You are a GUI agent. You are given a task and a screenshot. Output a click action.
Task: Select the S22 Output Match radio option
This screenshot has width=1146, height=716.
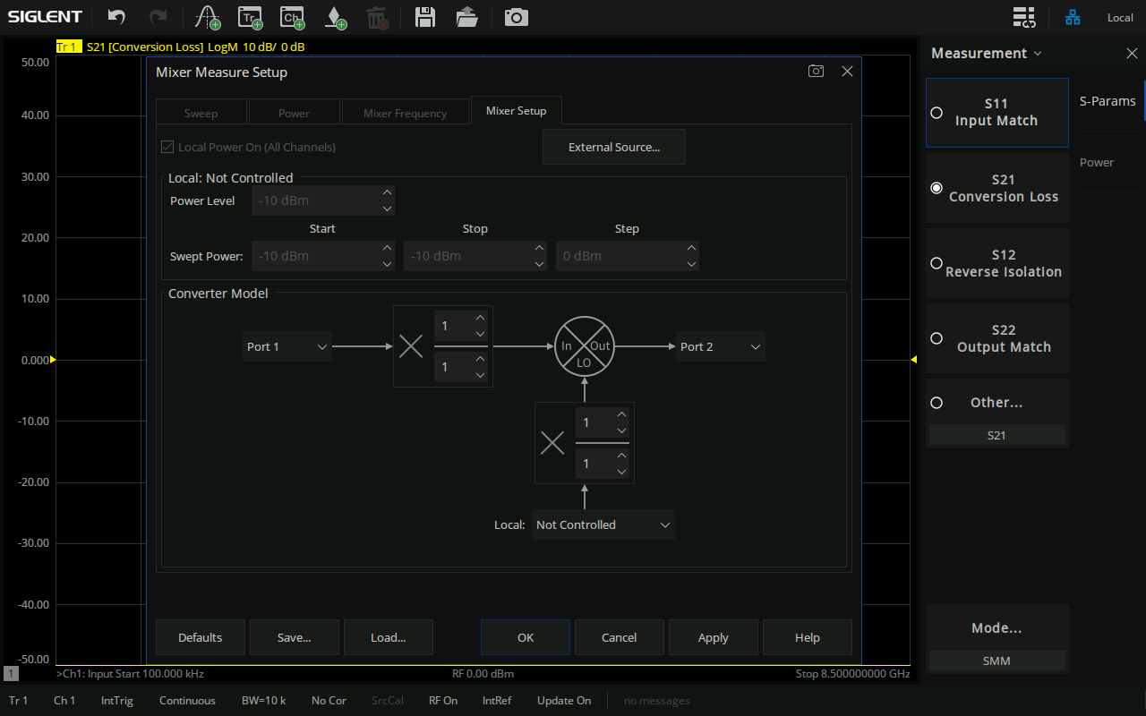pyautogui.click(x=936, y=338)
